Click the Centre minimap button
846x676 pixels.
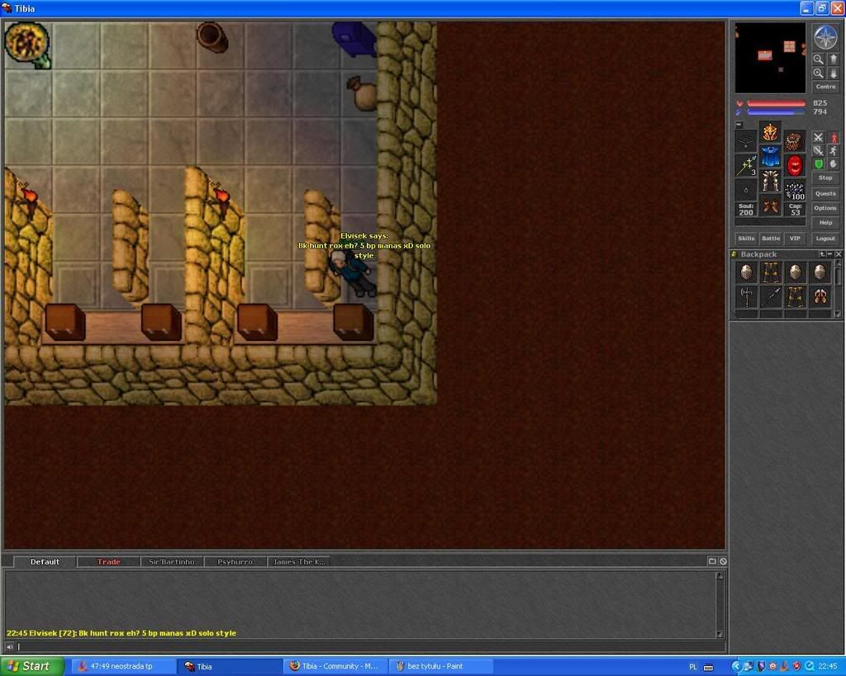pyautogui.click(x=825, y=86)
